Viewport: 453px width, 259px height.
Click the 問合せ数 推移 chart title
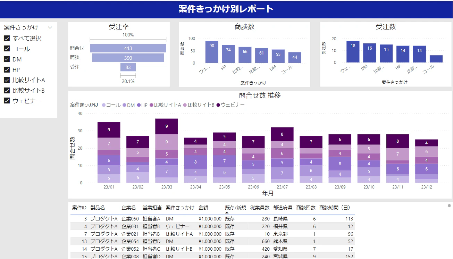click(260, 95)
